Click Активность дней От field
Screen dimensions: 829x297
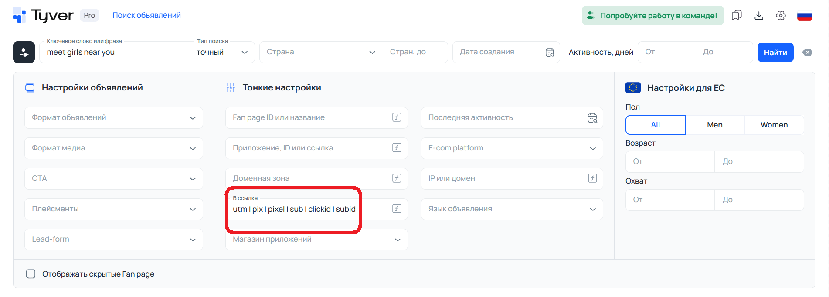(666, 52)
